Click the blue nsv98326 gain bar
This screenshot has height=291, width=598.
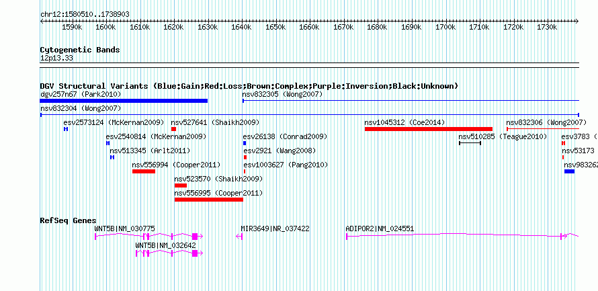pyautogui.click(x=569, y=171)
